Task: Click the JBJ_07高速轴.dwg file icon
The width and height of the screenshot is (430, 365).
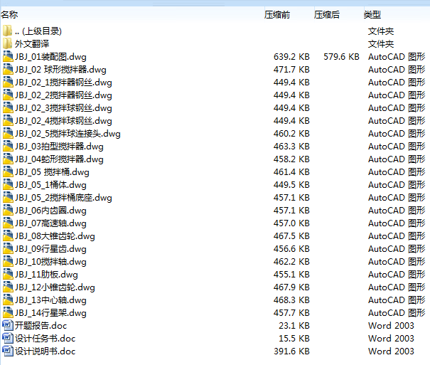Action: click(8, 223)
